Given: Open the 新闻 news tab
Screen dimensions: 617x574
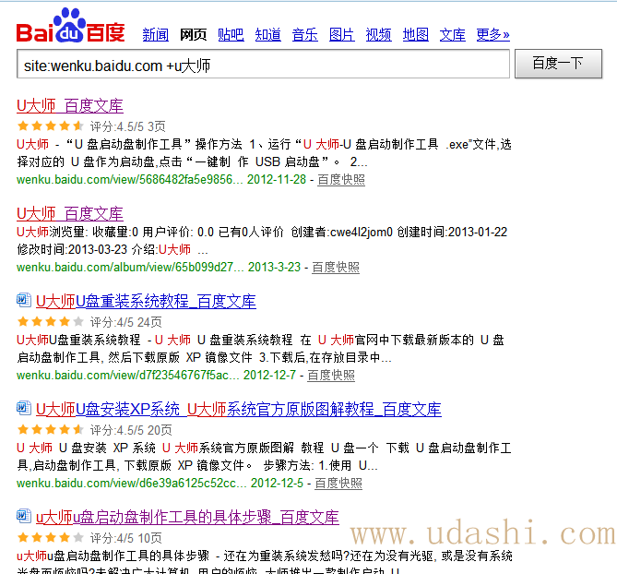Looking at the screenshot, I should [x=156, y=35].
